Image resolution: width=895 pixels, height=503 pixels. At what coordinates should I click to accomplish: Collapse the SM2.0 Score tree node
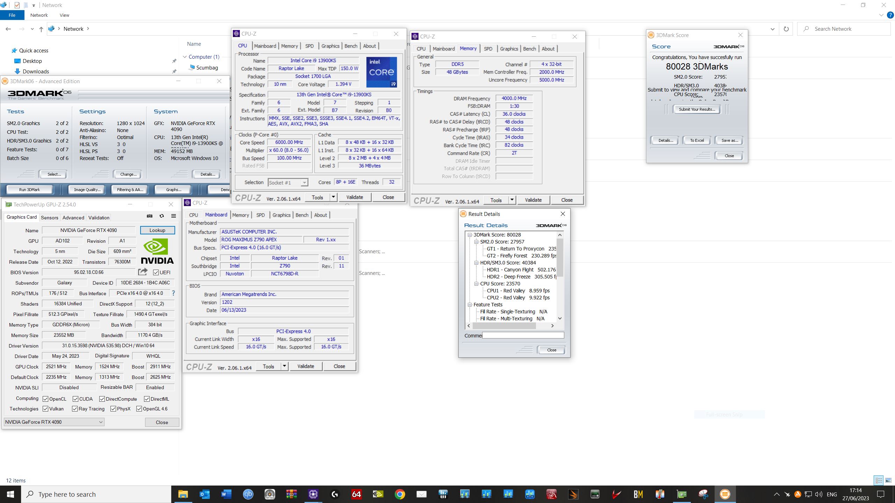[476, 242]
